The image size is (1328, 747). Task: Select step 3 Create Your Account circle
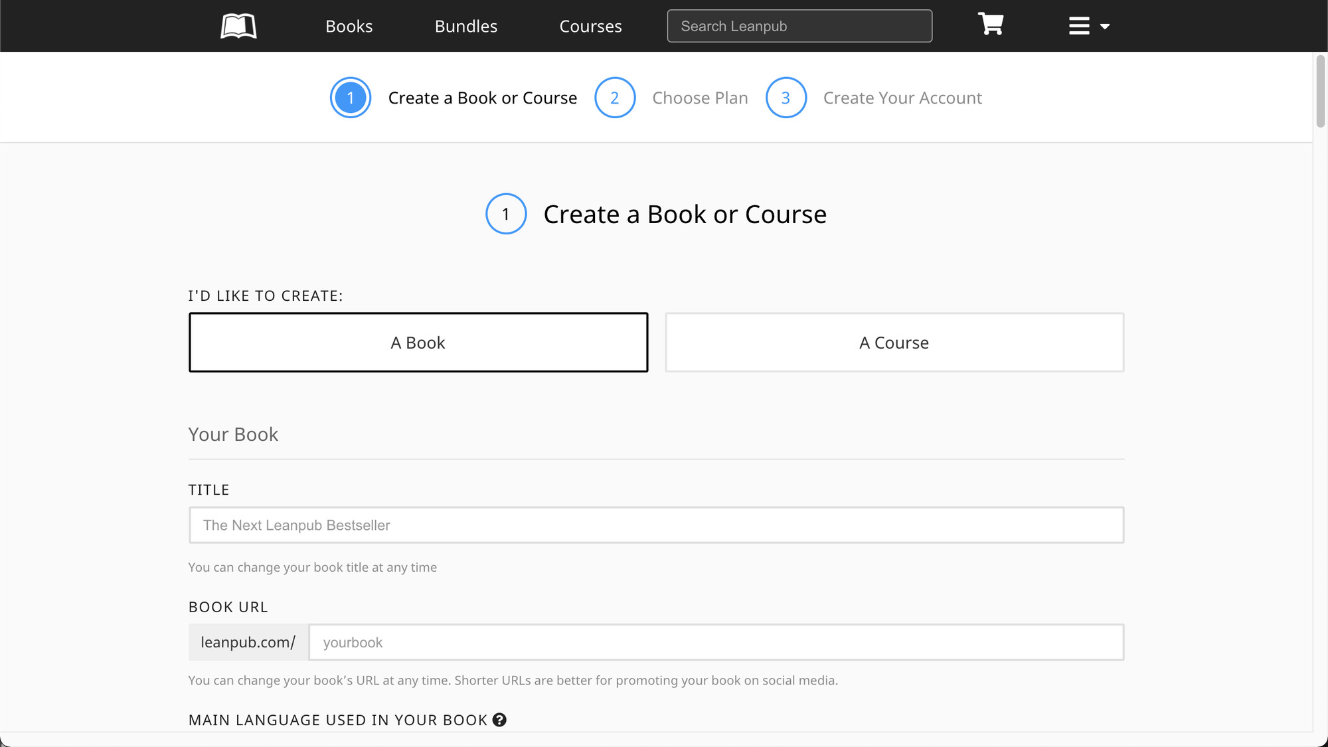pyautogui.click(x=786, y=98)
